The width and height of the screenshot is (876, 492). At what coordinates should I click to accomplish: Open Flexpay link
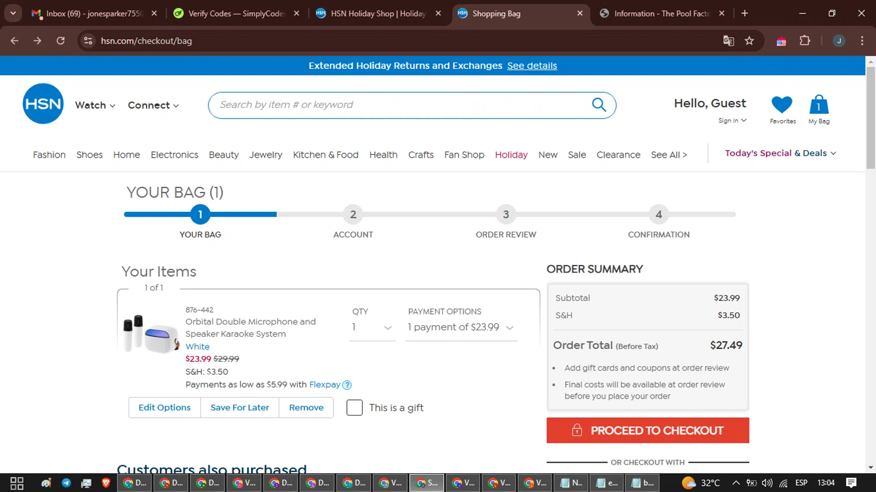(325, 385)
